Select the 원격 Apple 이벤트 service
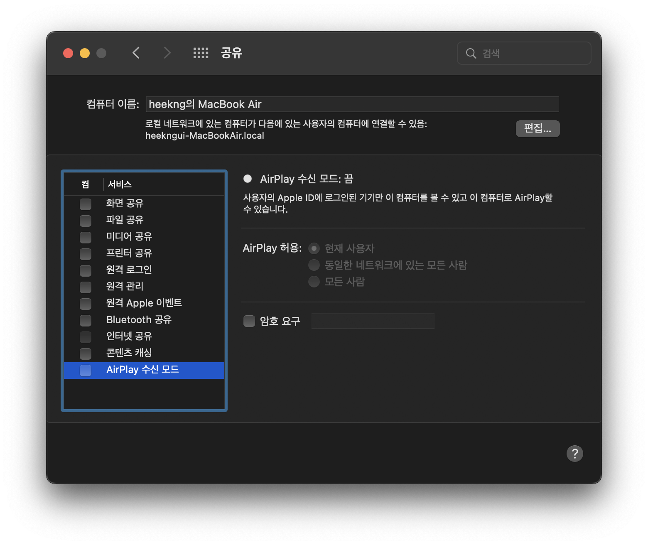The height and width of the screenshot is (545, 648). (x=144, y=303)
